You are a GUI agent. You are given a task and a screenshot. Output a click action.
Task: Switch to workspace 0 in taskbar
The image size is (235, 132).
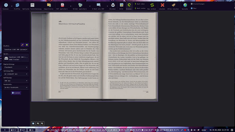[x=5, y=130]
